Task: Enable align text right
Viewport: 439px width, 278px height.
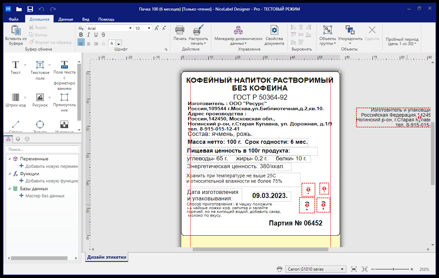Action: (96, 43)
